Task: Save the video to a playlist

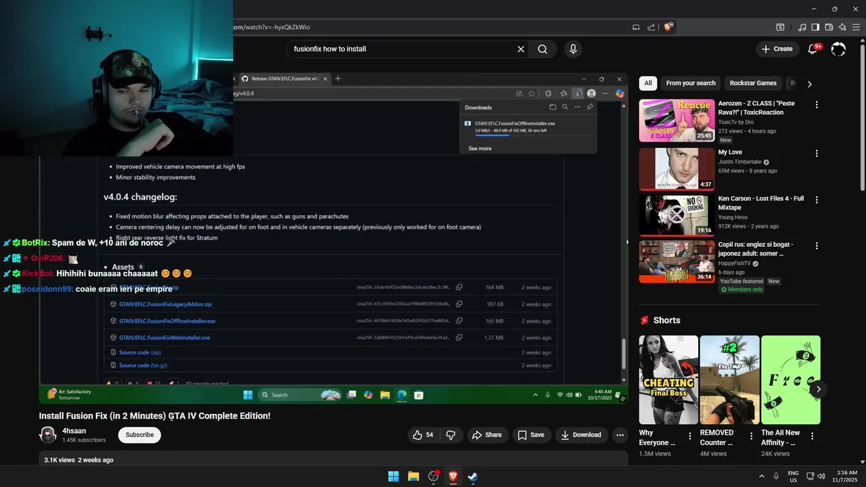Action: (531, 435)
